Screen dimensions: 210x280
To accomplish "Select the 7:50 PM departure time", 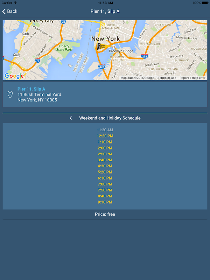I will [x=105, y=190].
